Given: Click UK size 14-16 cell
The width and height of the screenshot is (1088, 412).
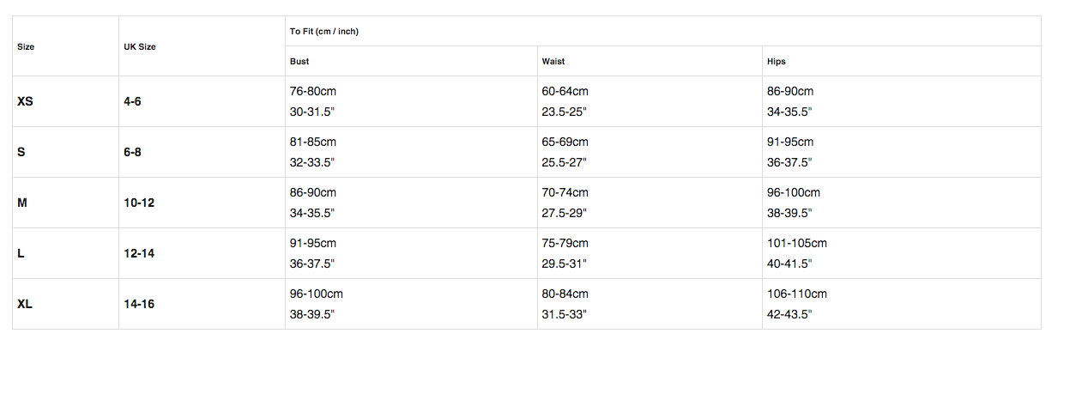Looking at the screenshot, I should (x=139, y=304).
